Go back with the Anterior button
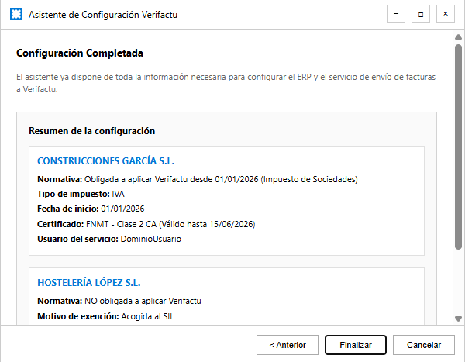Viewport: 465px width, 362px height. click(x=288, y=345)
